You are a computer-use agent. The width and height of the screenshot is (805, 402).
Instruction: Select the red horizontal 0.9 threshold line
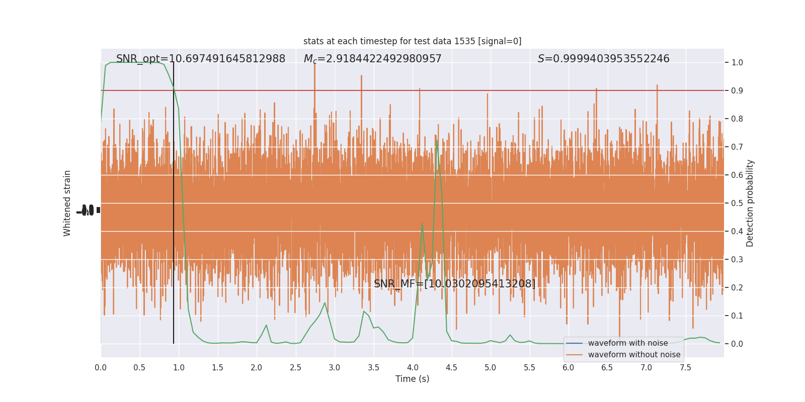pyautogui.click(x=412, y=90)
